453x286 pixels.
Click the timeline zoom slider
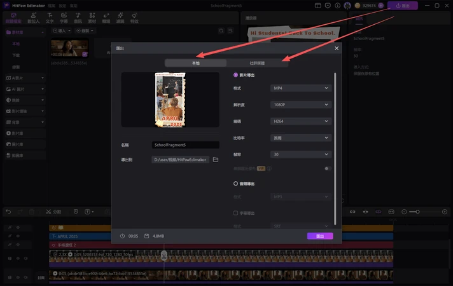pos(417,212)
